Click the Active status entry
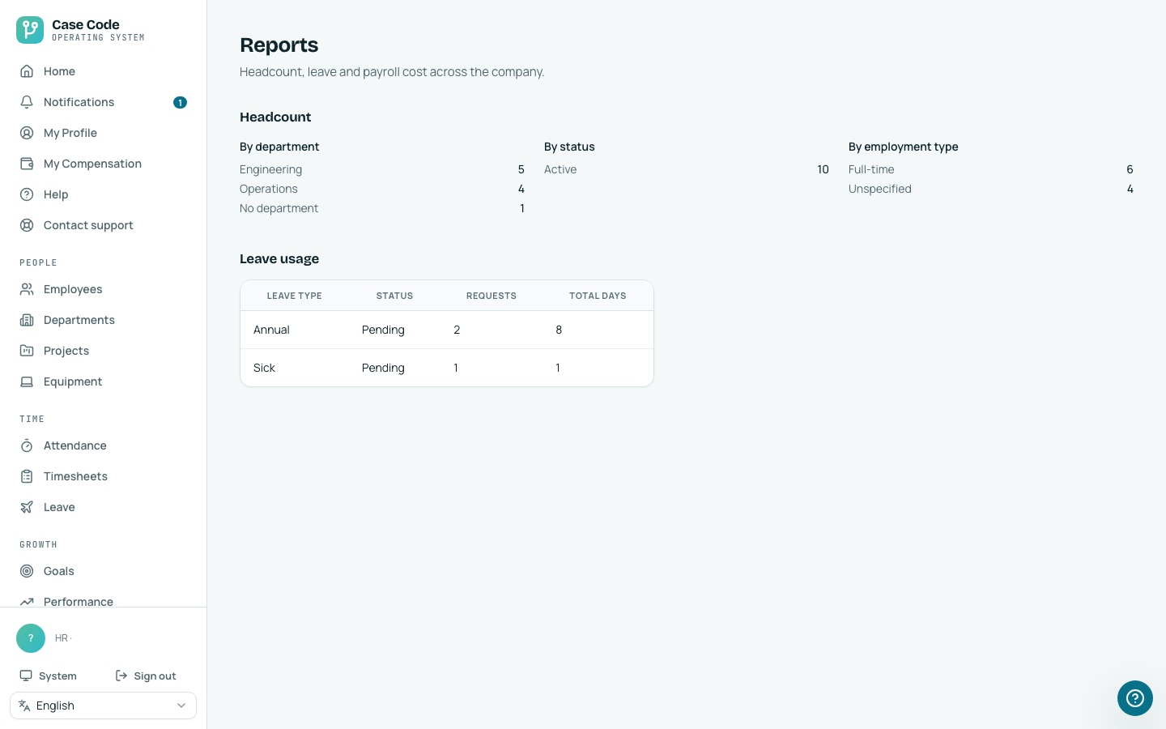Viewport: 1166px width, 729px height. (687, 169)
